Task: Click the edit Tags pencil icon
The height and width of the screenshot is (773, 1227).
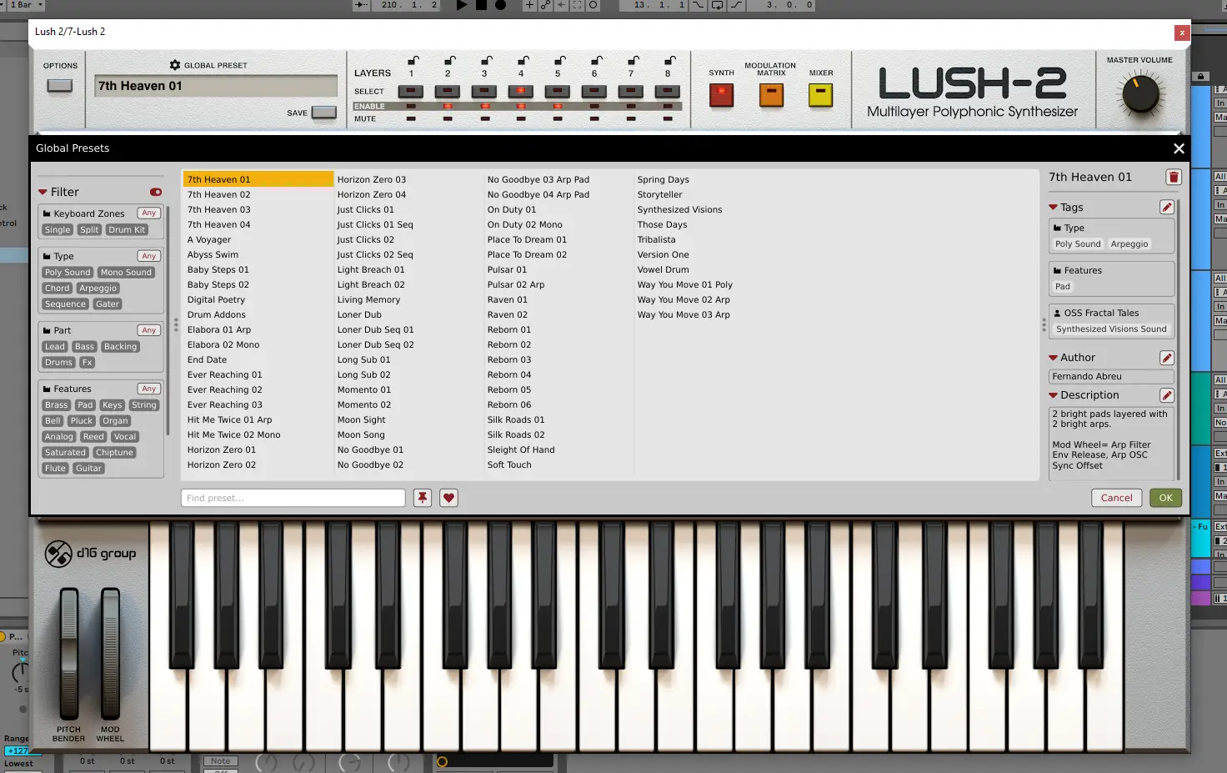Action: point(1166,207)
